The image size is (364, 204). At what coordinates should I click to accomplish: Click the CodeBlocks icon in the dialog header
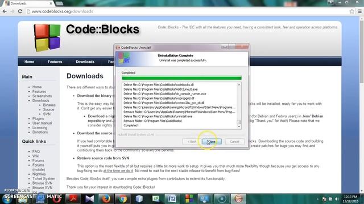[124, 58]
